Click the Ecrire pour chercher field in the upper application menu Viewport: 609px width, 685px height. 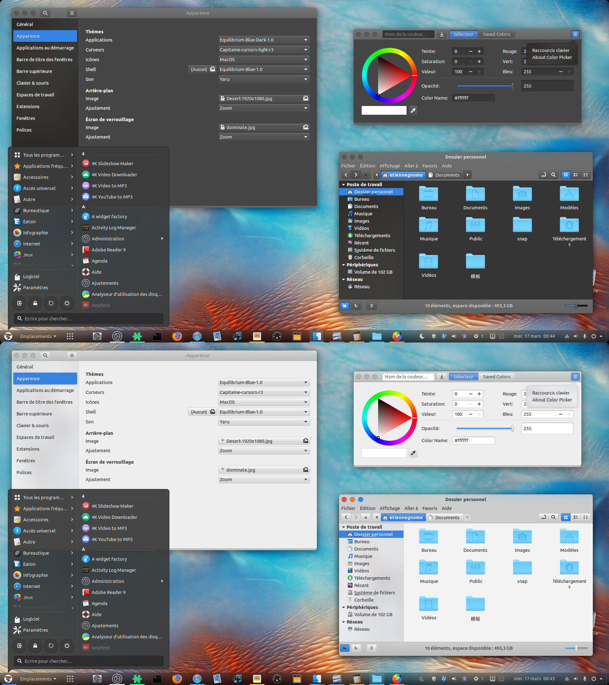coord(88,319)
